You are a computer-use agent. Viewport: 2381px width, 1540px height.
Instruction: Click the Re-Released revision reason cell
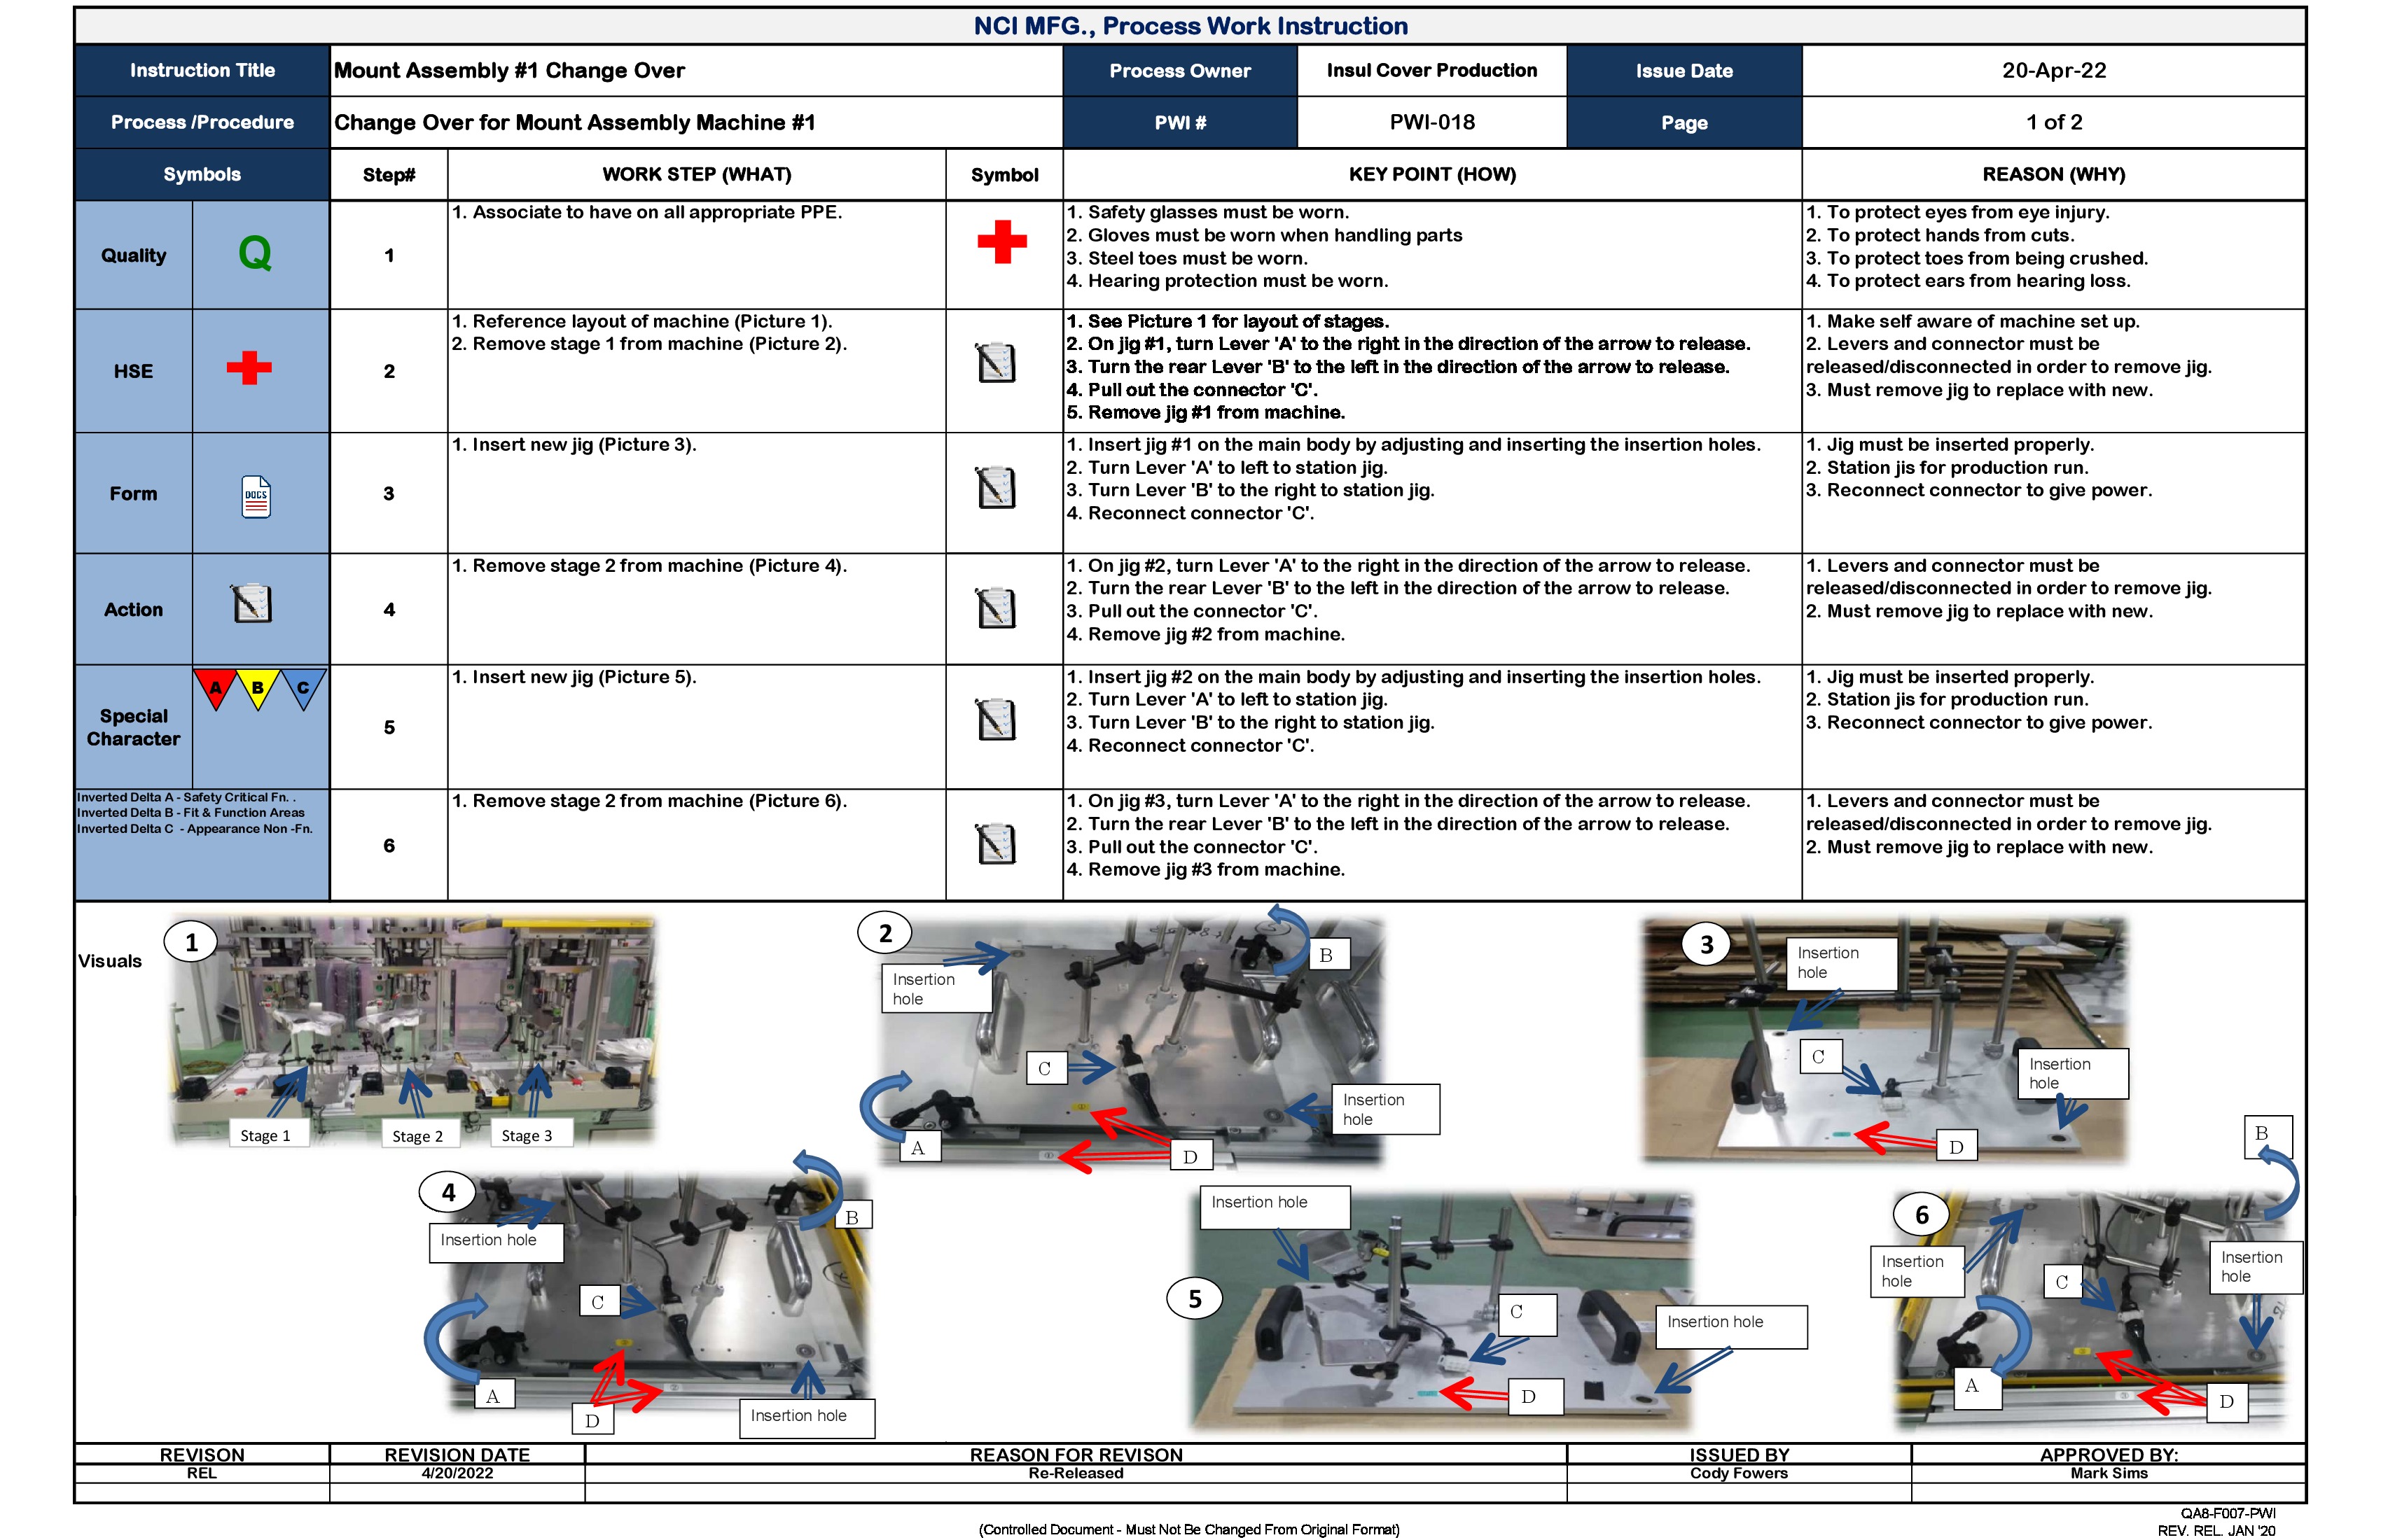1076,1473
